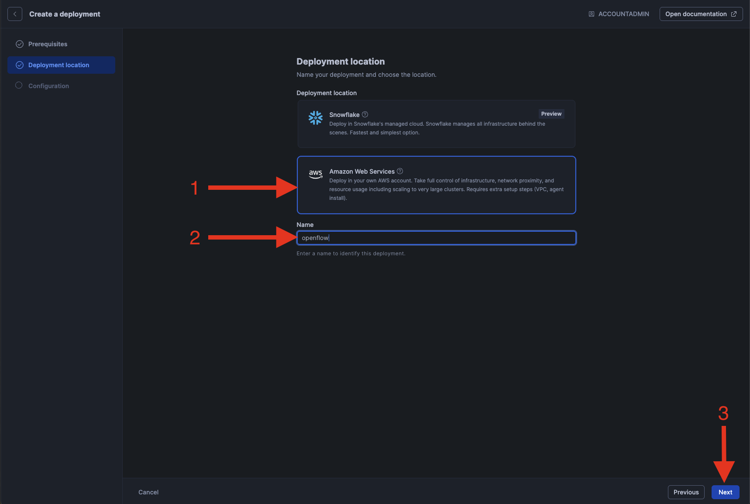Click the Previous button

[x=686, y=492]
